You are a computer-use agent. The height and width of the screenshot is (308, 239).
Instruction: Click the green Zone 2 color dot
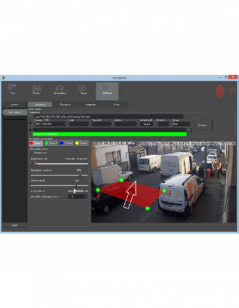(46, 143)
